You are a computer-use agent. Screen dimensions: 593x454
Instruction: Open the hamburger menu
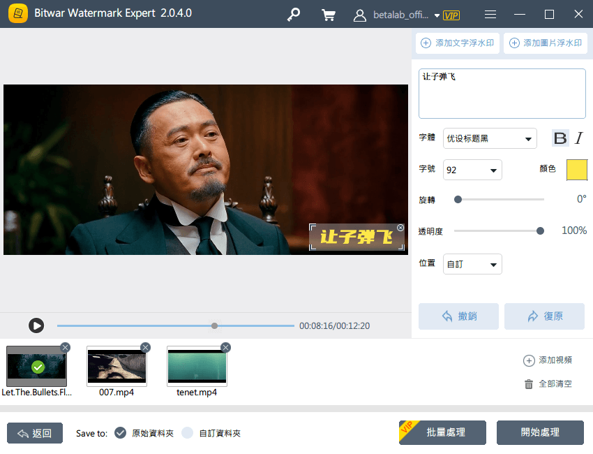click(x=490, y=15)
